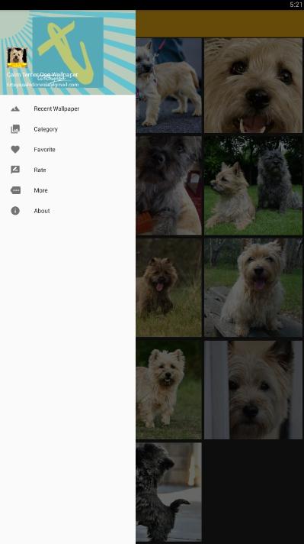Screen dimensions: 304x544
Task: Click the mountain icon beside Recent Wallpaper
Action: (x=15, y=108)
